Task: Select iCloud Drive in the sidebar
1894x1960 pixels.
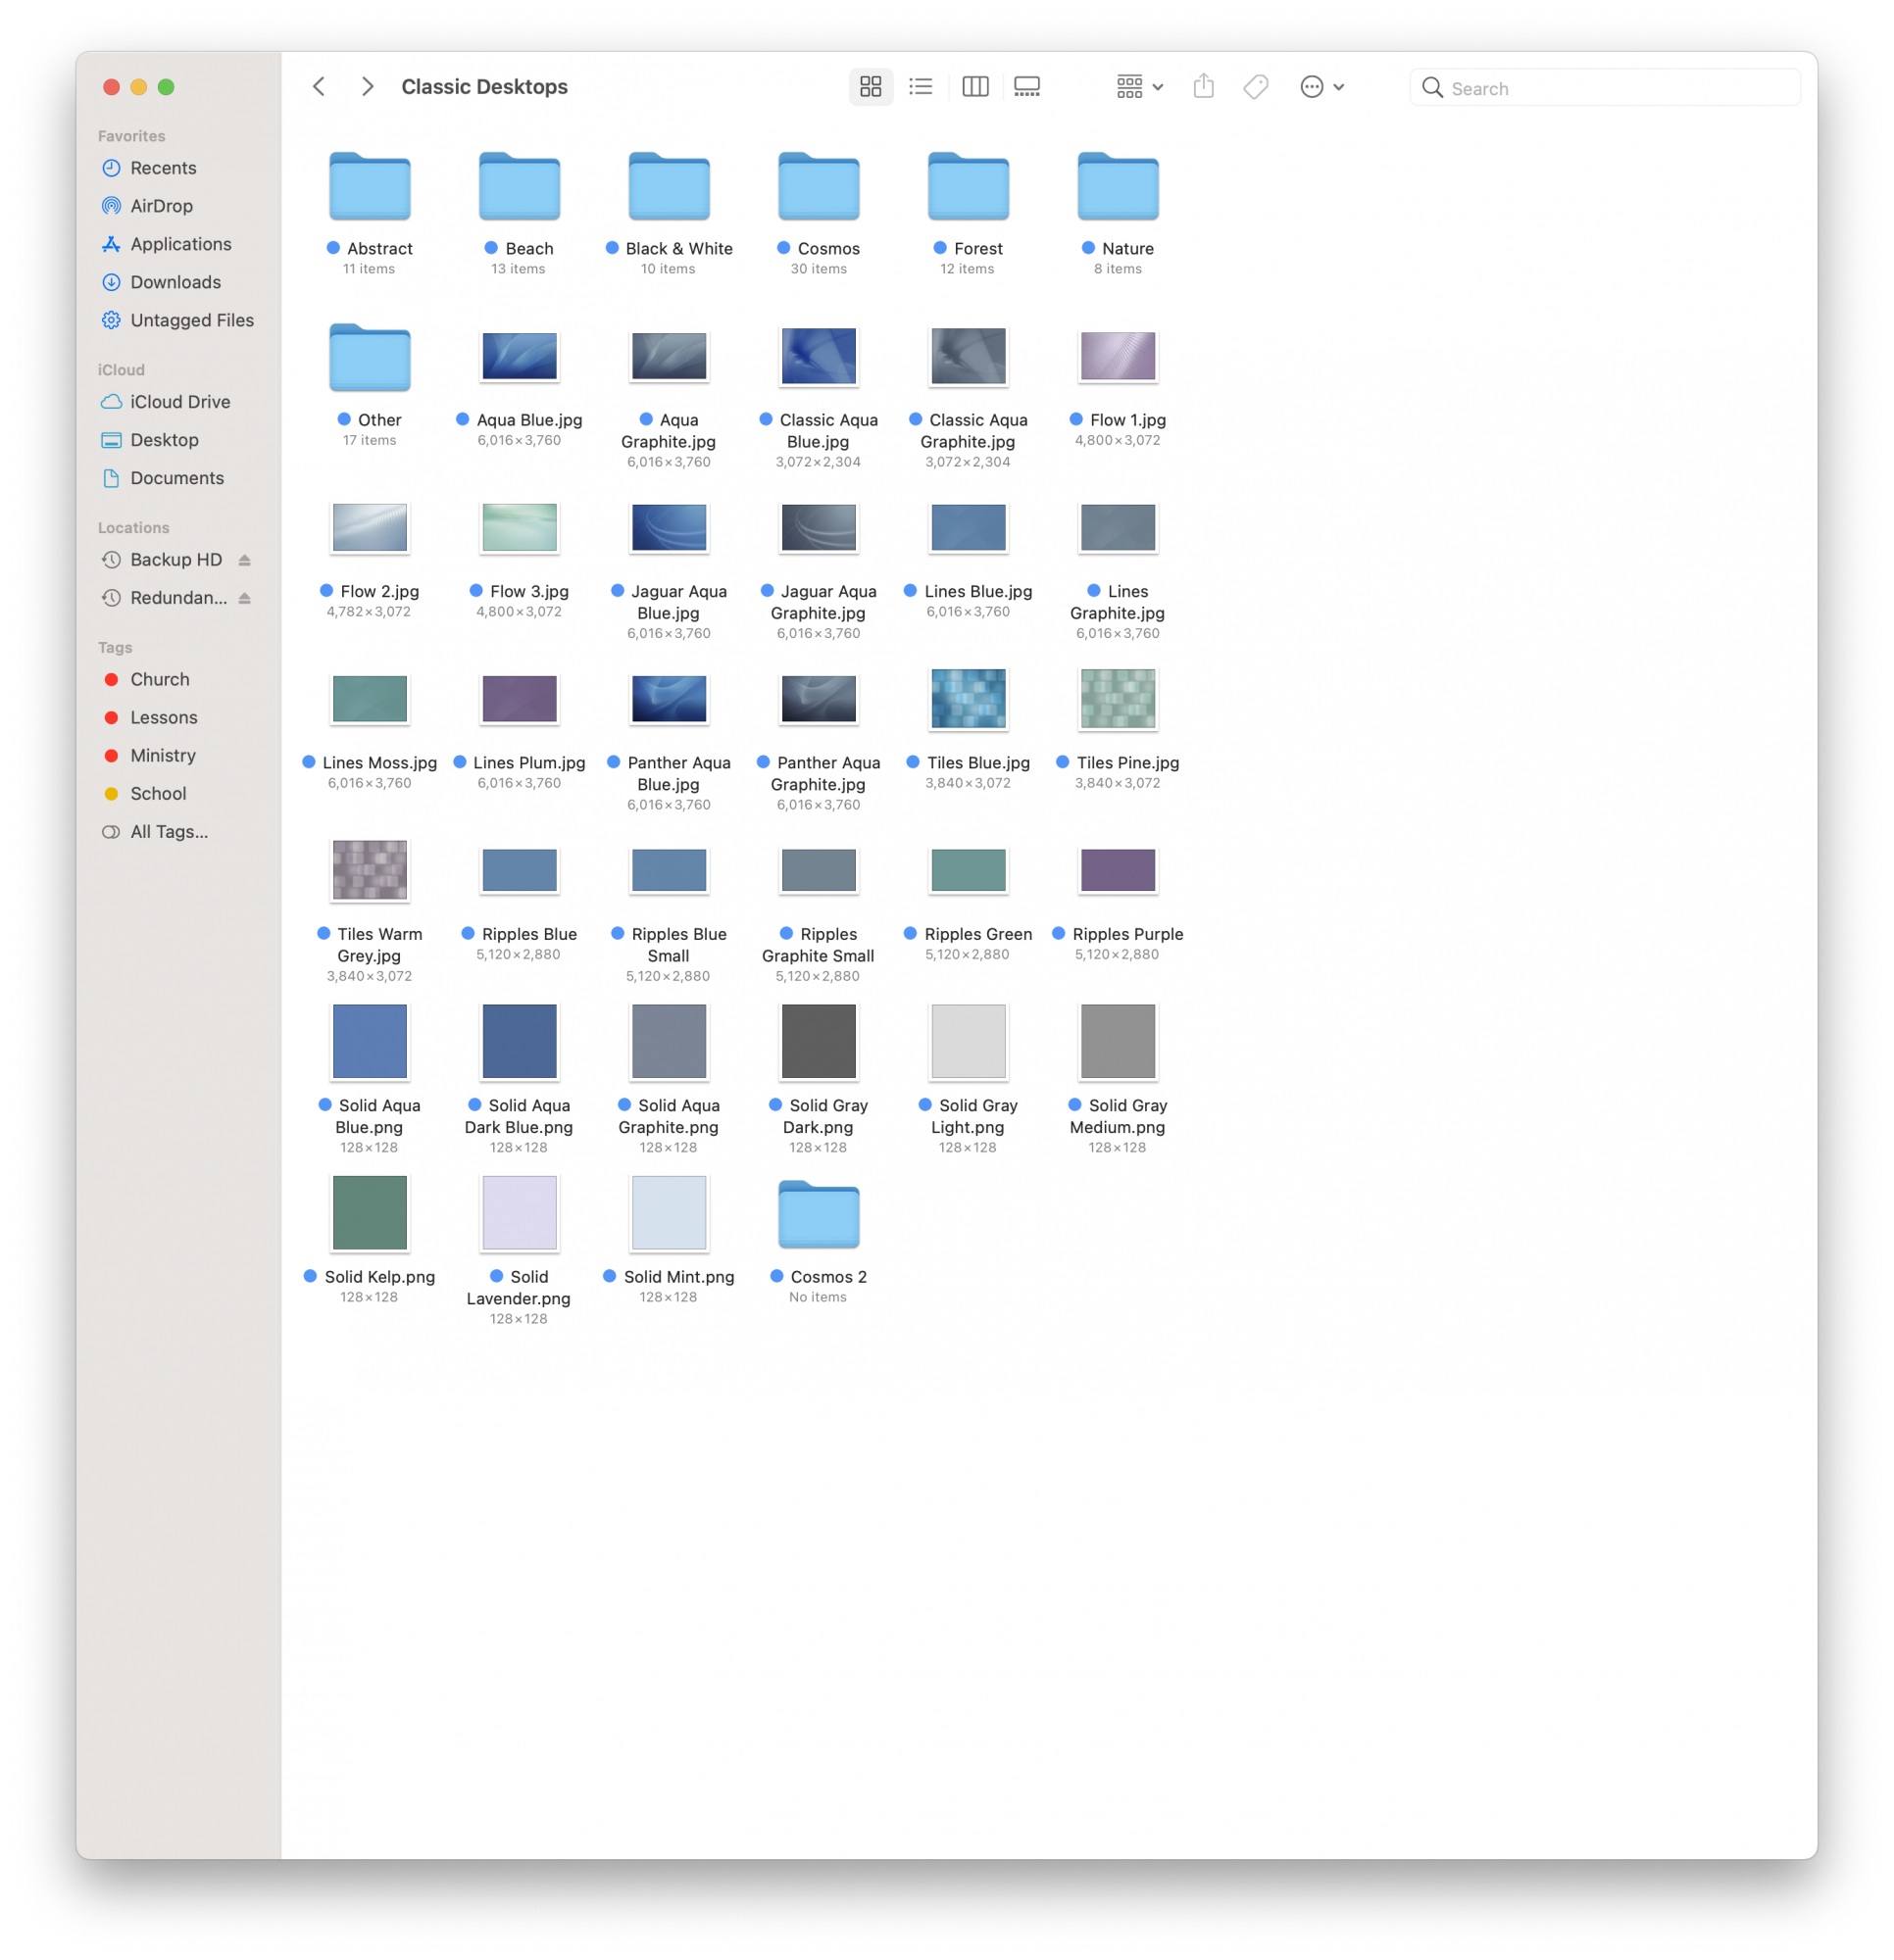Action: click(x=180, y=402)
